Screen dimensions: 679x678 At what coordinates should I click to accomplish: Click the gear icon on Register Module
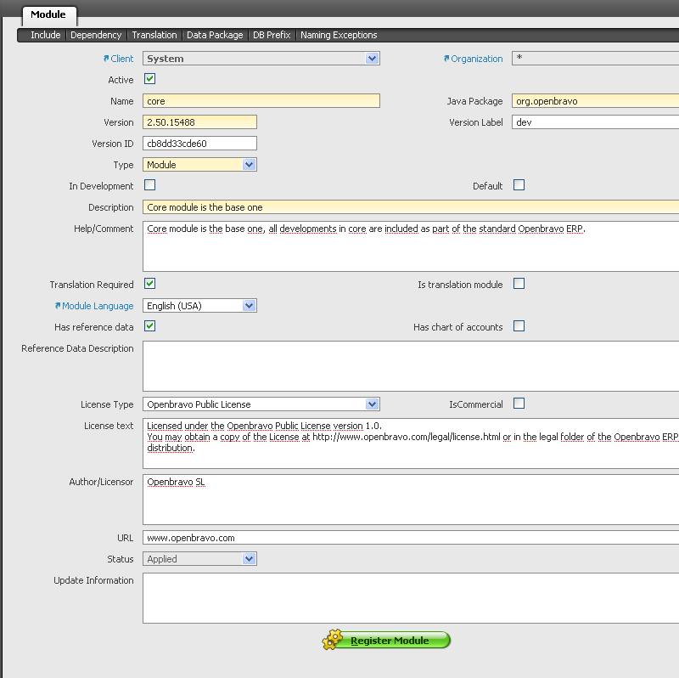(x=333, y=641)
